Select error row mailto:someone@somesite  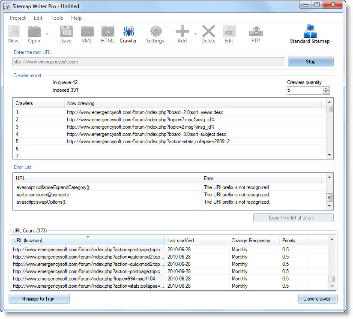(x=169, y=195)
